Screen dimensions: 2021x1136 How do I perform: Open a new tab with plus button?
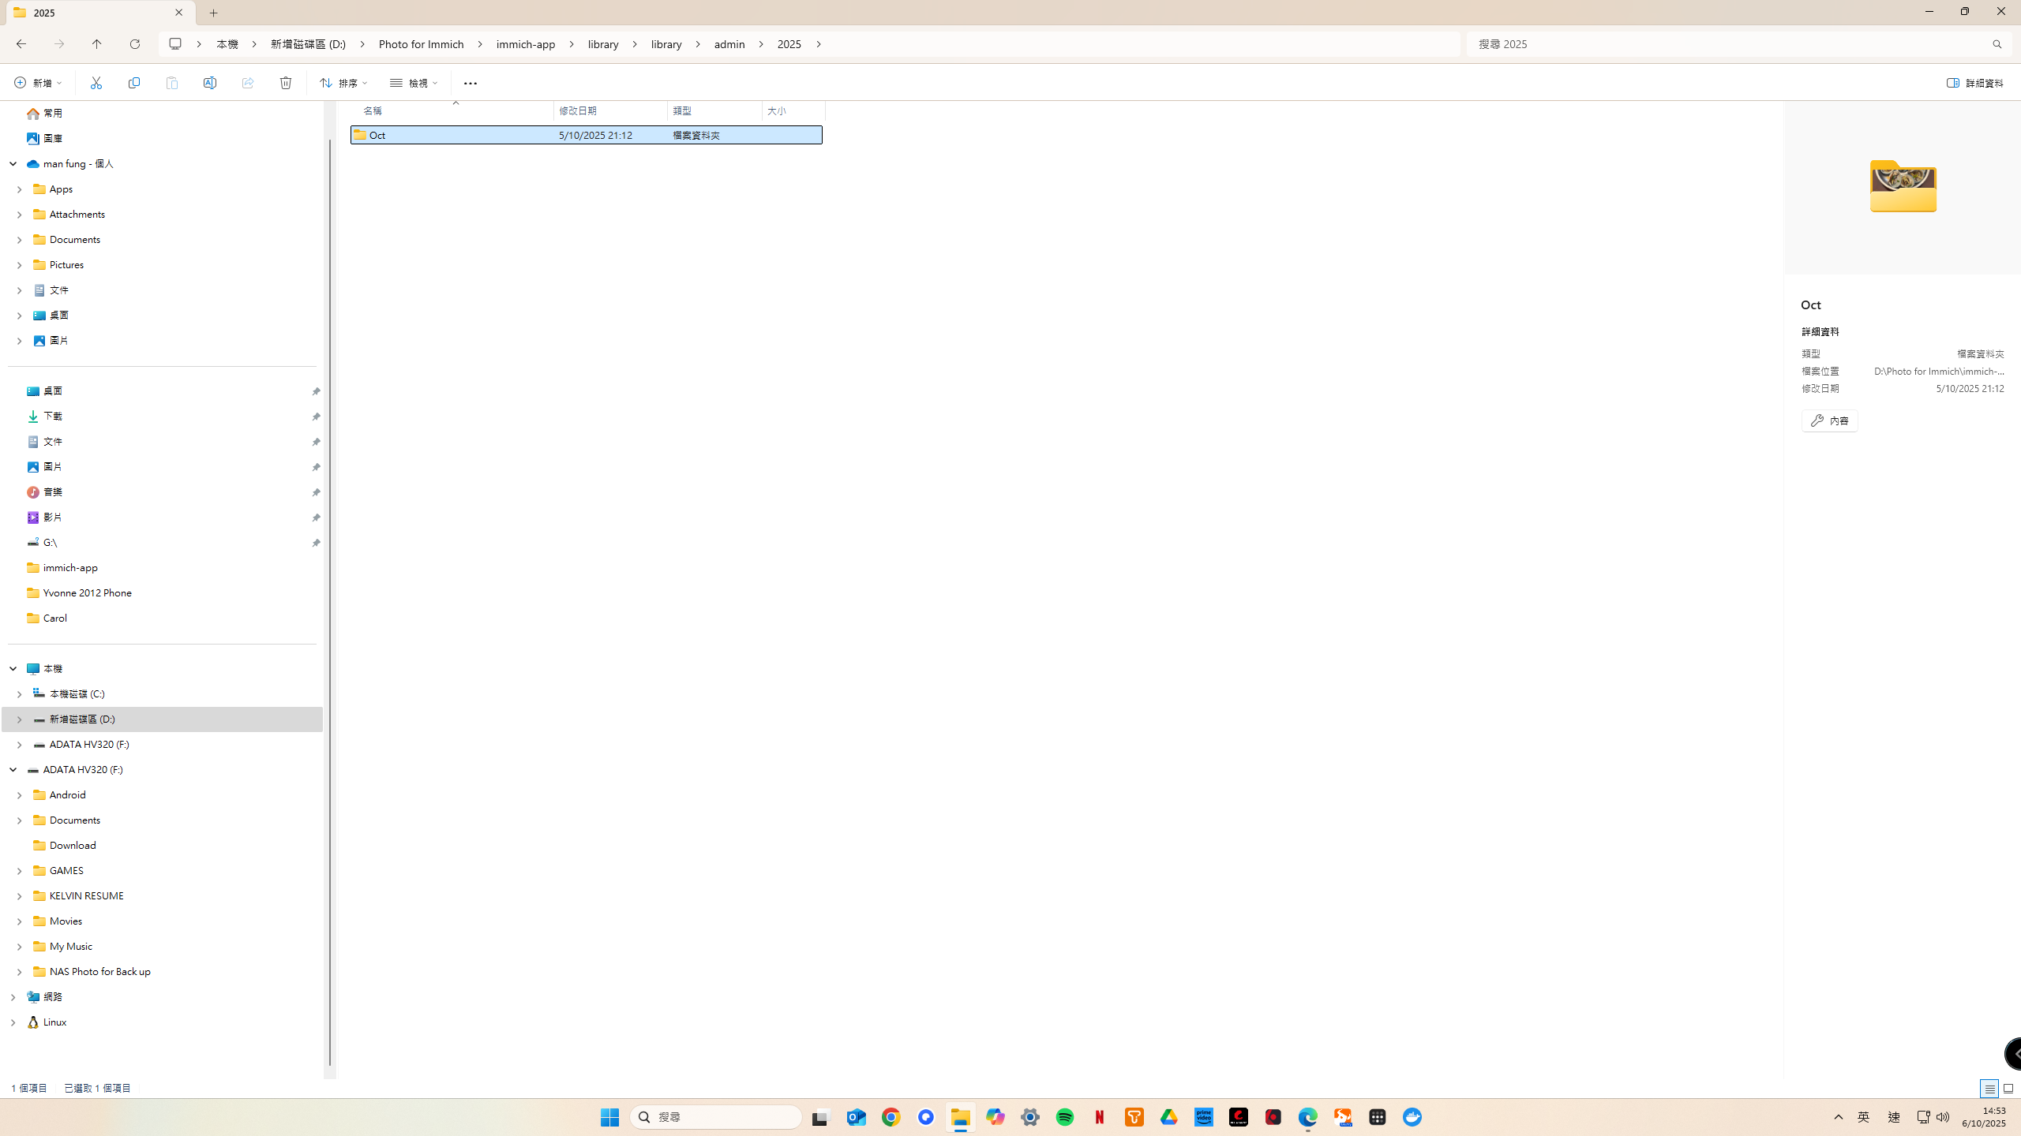(214, 13)
